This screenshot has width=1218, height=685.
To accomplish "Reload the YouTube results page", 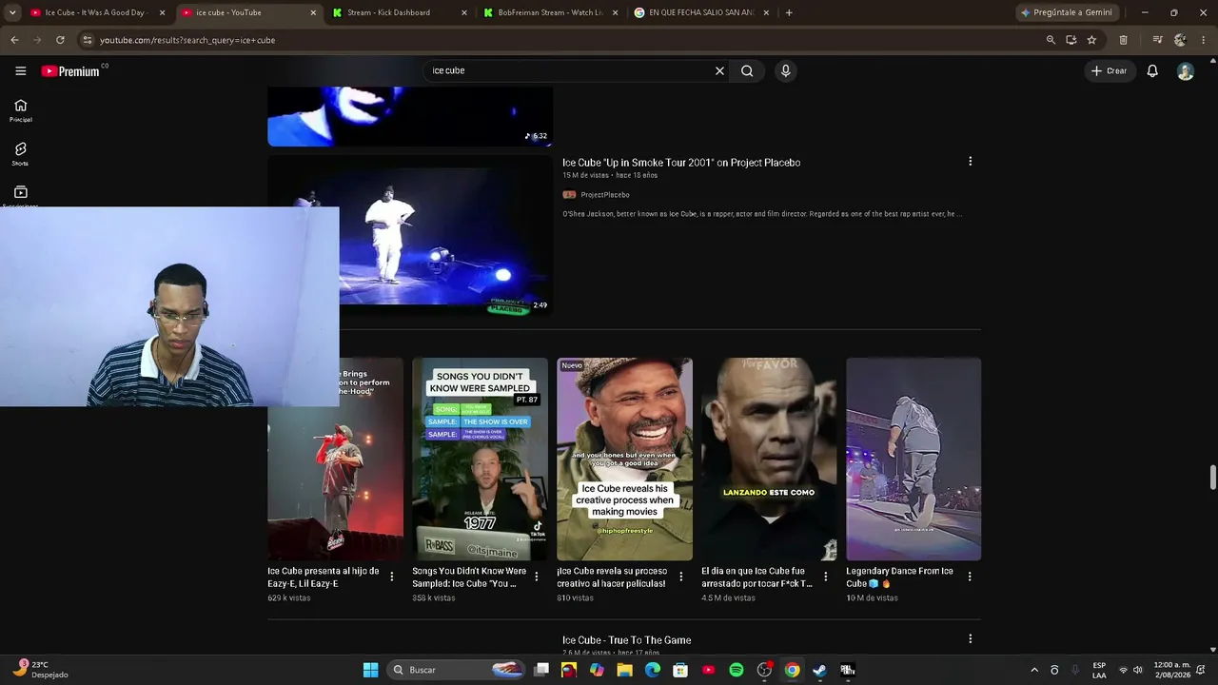I will (60, 40).
